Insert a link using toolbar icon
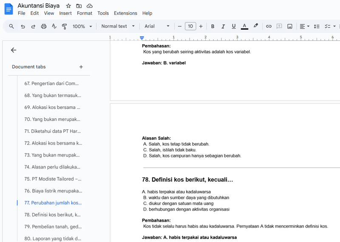Screen dimensions: 340x242 [269, 26]
